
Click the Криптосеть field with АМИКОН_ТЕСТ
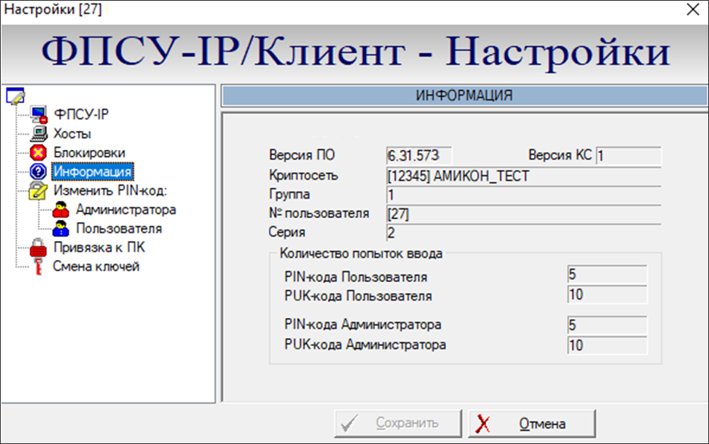pyautogui.click(x=523, y=176)
